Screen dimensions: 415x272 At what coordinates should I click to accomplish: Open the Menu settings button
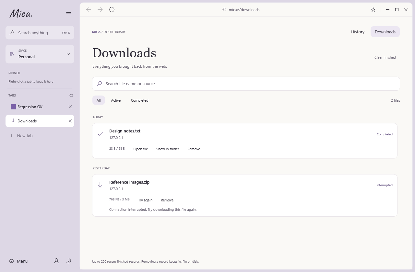(x=18, y=261)
